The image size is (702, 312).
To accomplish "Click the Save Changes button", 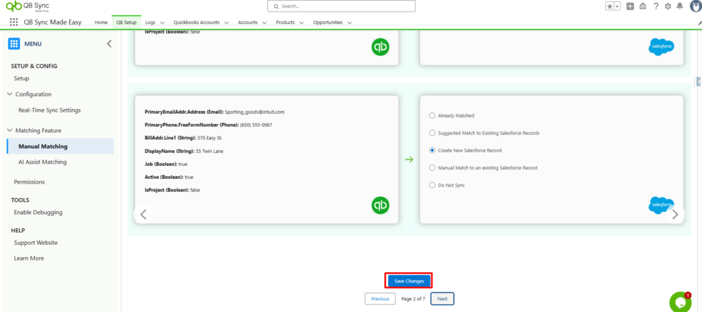I will 409,280.
